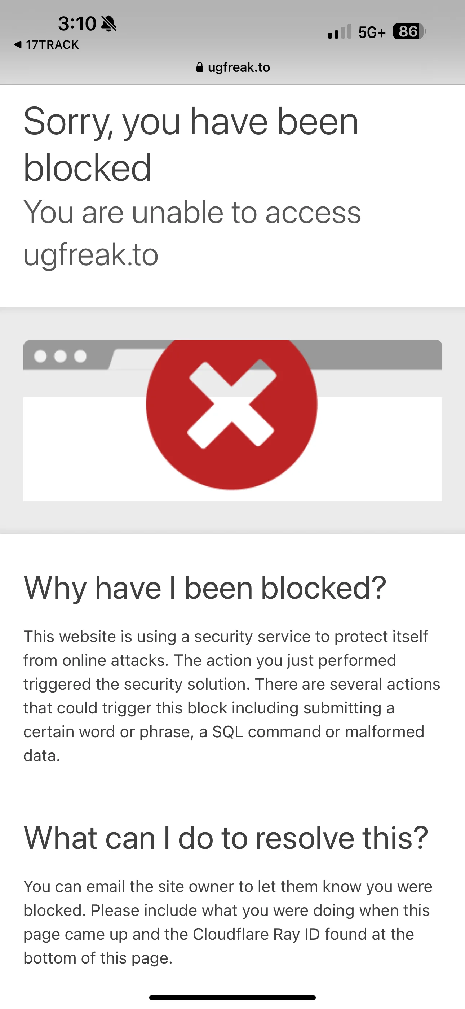Click the Cloudflare Ray ID instruction paragraph

(228, 922)
